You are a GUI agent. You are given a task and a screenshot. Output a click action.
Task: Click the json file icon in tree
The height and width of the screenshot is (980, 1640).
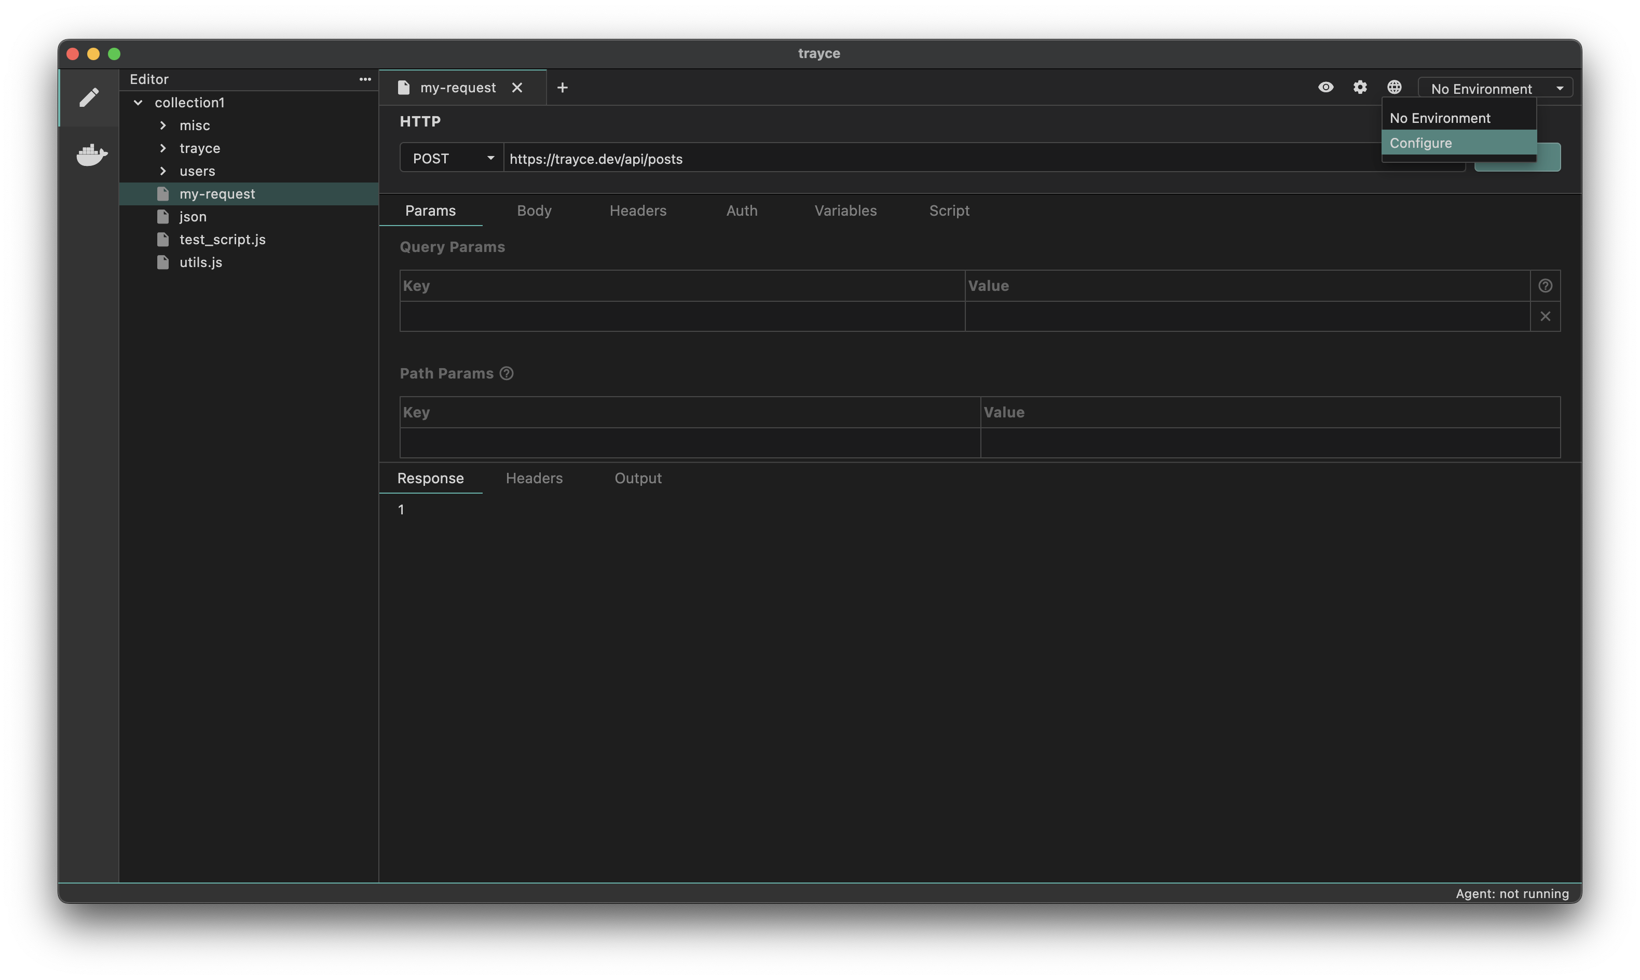pyautogui.click(x=163, y=217)
